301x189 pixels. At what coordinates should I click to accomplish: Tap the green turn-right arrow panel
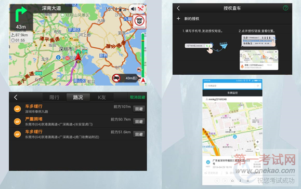[21, 17]
